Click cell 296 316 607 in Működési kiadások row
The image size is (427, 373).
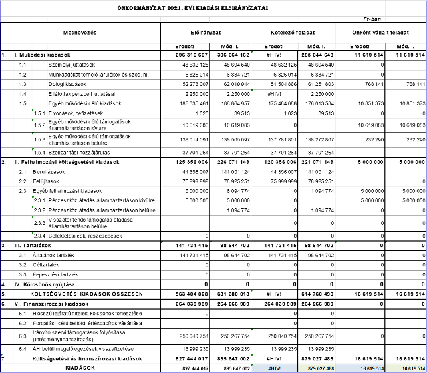(x=192, y=55)
